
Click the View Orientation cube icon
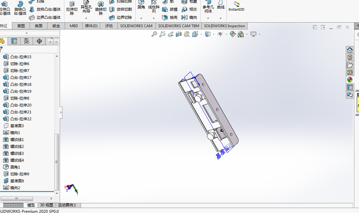[195, 34]
